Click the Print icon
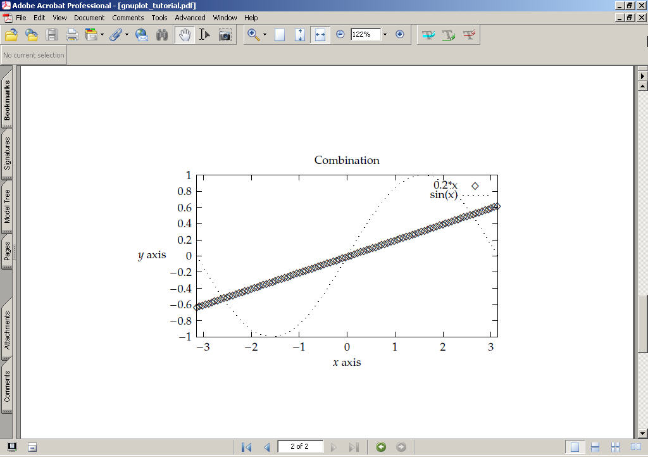 tap(72, 35)
